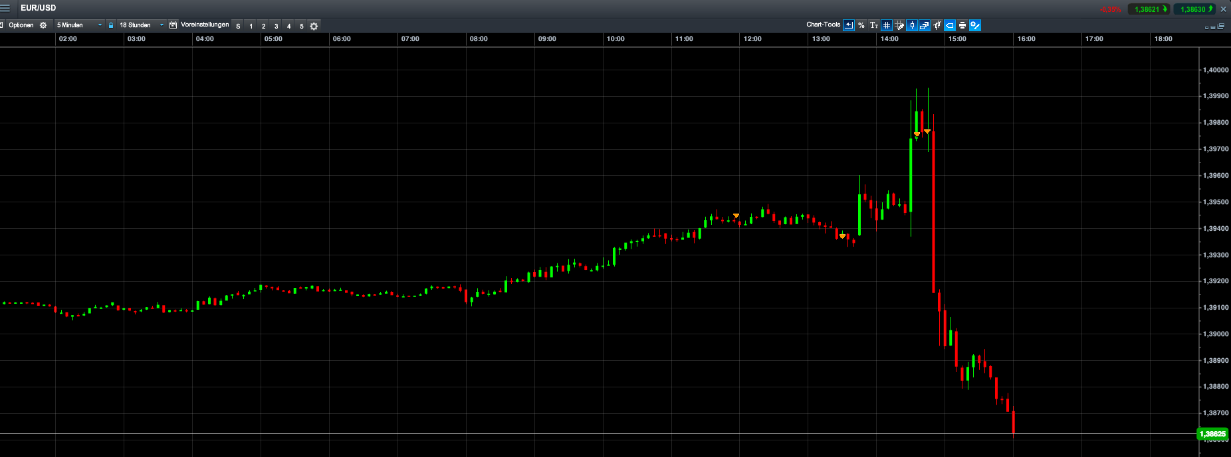Open the calendar date picker icon
The width and height of the screenshot is (1231, 457).
coord(173,25)
